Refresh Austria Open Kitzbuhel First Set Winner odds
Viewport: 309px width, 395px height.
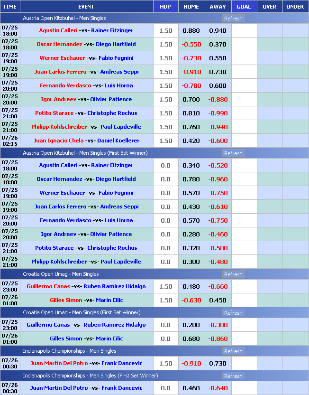(x=233, y=153)
